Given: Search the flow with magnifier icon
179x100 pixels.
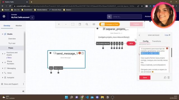Looking at the screenshot, I should tap(87, 24).
